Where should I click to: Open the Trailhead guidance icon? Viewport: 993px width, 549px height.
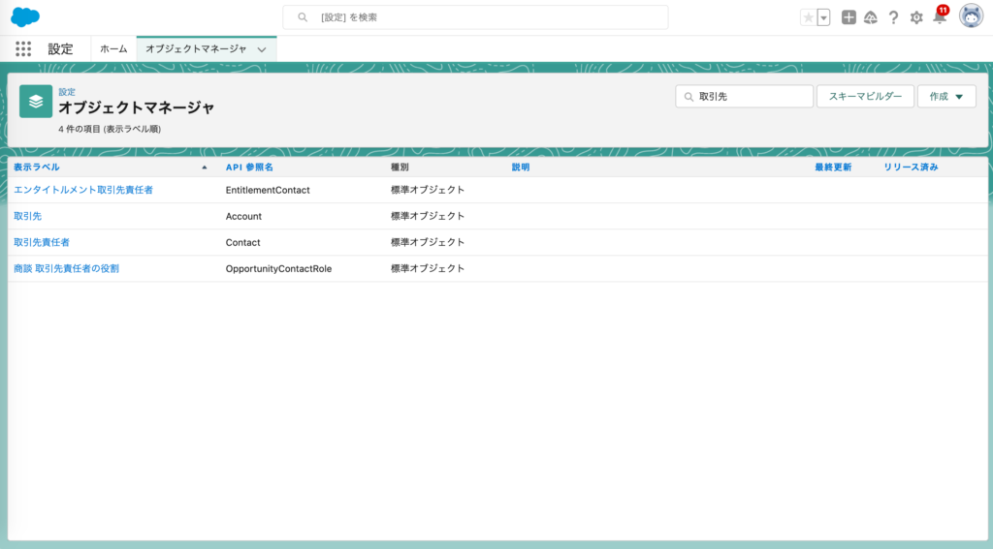[x=871, y=17]
